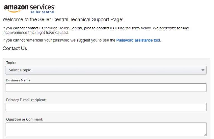
Task: Click the Question or Comment text area
Action: (106, 129)
